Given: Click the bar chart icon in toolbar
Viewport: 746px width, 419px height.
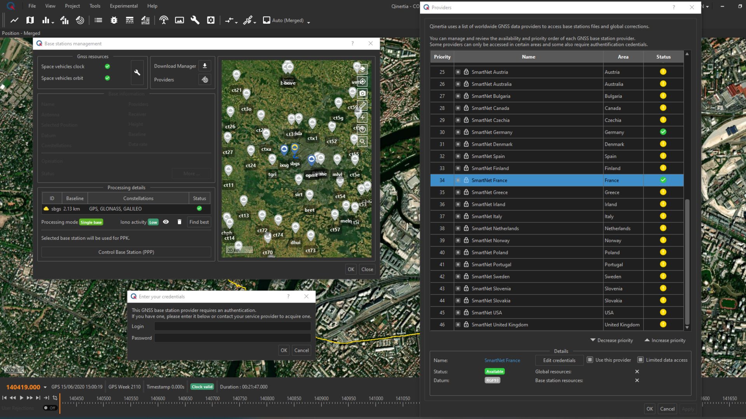Looking at the screenshot, I should [x=46, y=20].
